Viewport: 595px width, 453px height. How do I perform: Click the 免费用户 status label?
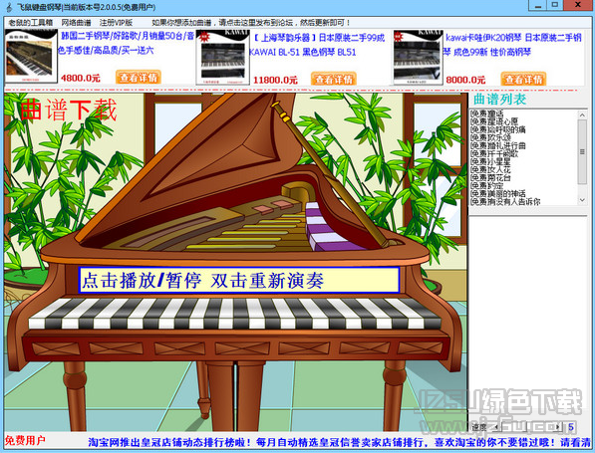pyautogui.click(x=25, y=440)
